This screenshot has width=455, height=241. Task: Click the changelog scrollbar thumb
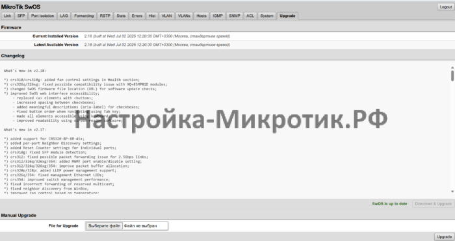(452, 76)
